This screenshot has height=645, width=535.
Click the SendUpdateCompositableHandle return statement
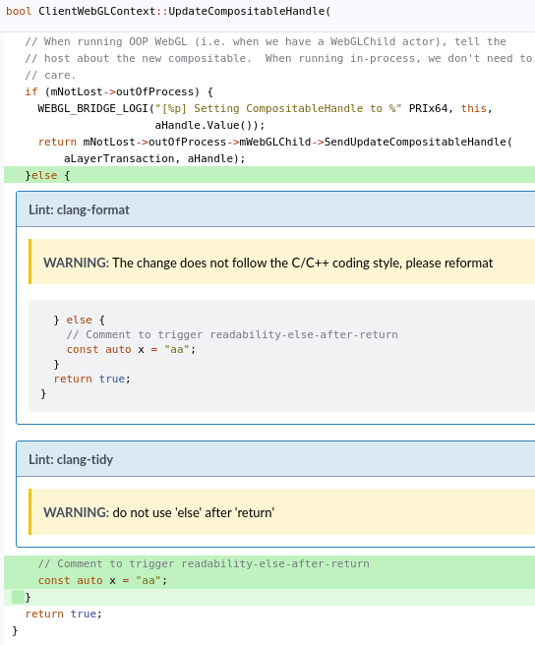coord(275,142)
